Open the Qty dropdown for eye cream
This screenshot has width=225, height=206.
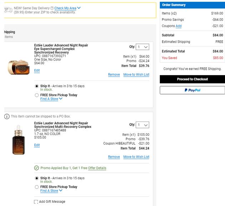click(x=143, y=47)
